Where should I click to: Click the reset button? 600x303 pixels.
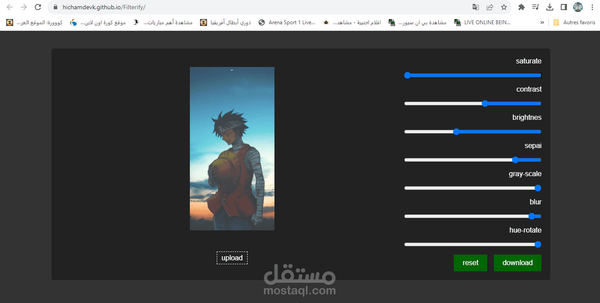(x=470, y=263)
